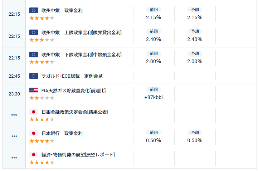Click 前回 badge above +87kbbl

tap(154, 89)
